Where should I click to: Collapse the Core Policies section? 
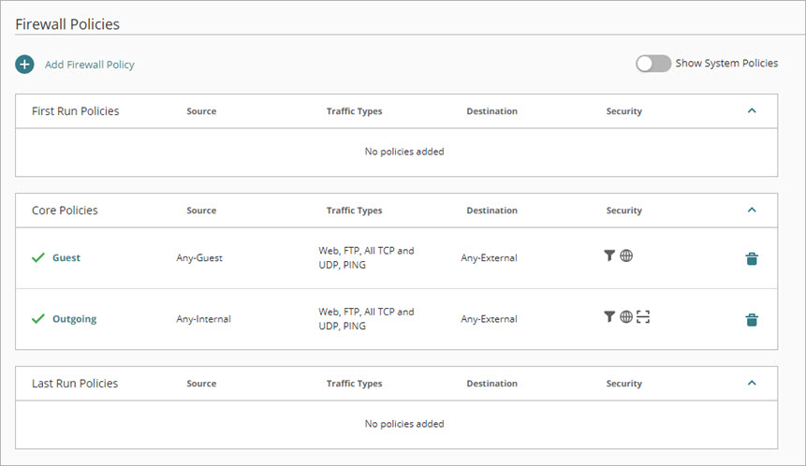pyautogui.click(x=752, y=210)
